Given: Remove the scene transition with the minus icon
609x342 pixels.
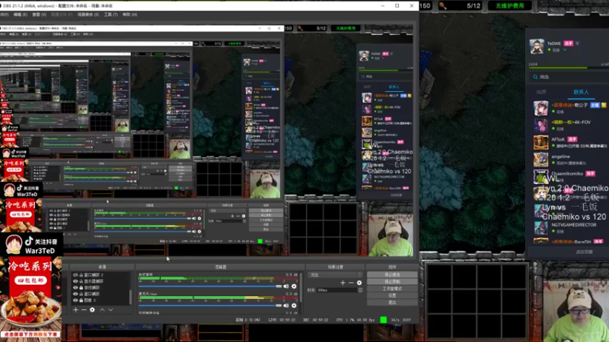Looking at the screenshot, I should tap(351, 283).
